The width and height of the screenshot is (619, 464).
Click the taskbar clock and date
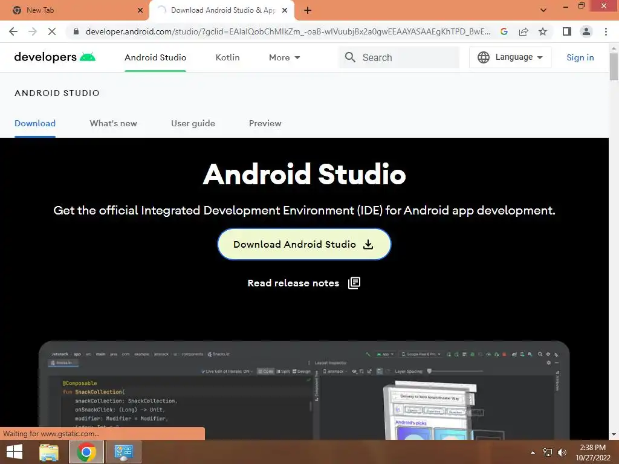point(592,453)
